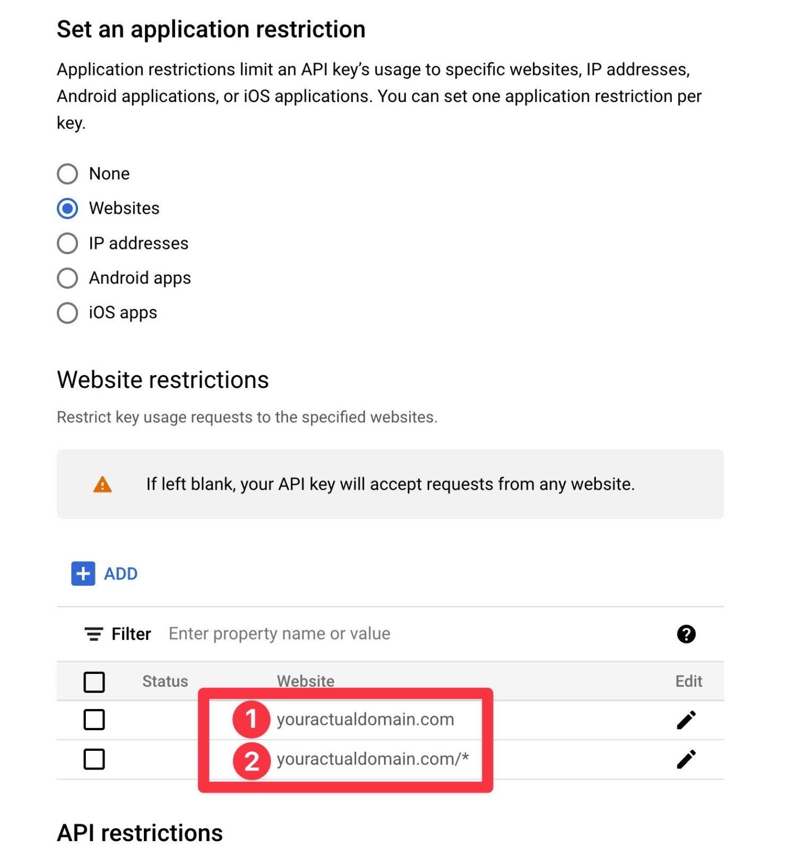The width and height of the screenshot is (796, 857).
Task: Edit youractualdomain.com using its pencil icon
Action: [687, 720]
